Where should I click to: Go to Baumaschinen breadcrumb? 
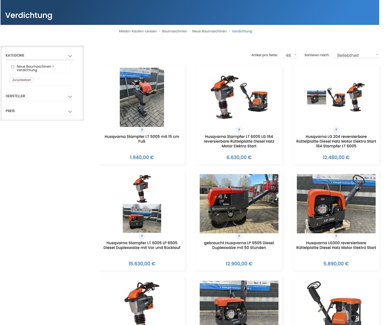point(174,31)
